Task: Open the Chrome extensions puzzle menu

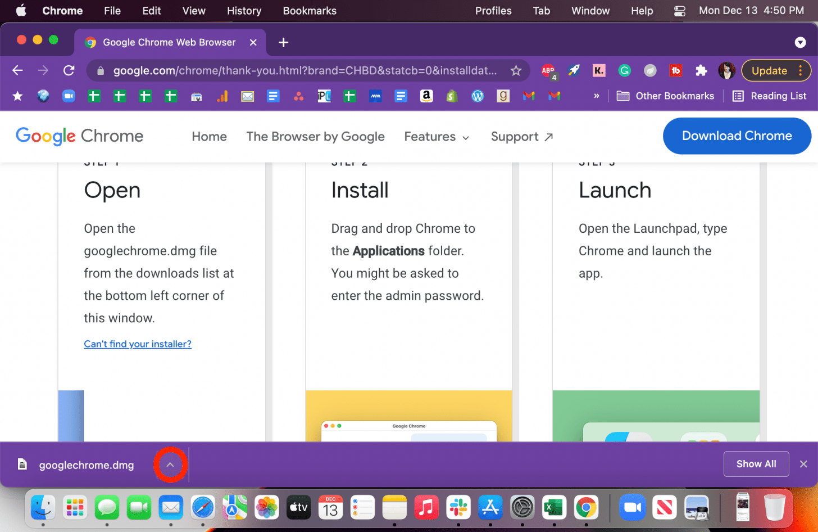Action: click(701, 70)
